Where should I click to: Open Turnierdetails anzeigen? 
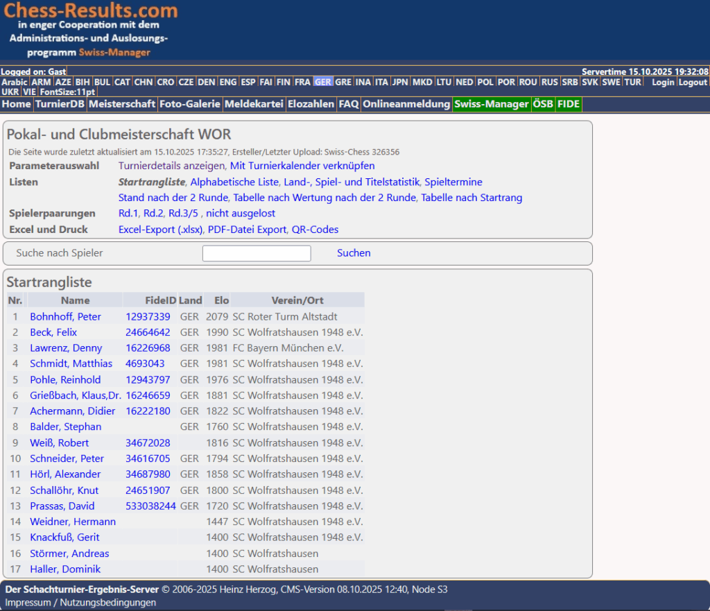pyautogui.click(x=171, y=166)
